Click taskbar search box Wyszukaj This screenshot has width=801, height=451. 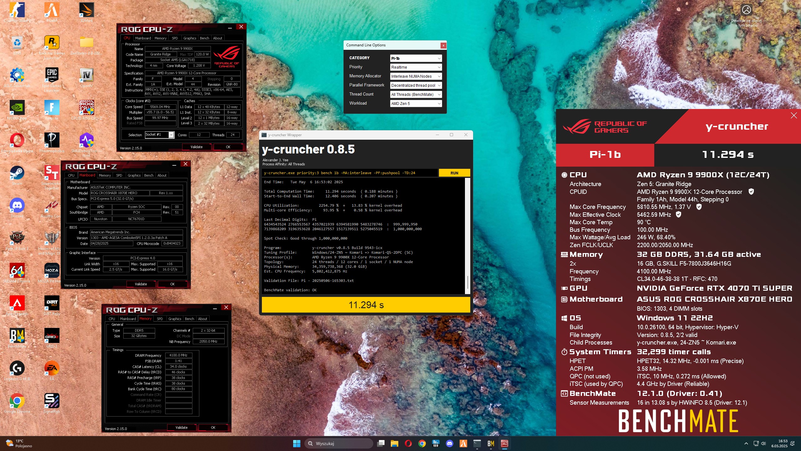pyautogui.click(x=339, y=443)
